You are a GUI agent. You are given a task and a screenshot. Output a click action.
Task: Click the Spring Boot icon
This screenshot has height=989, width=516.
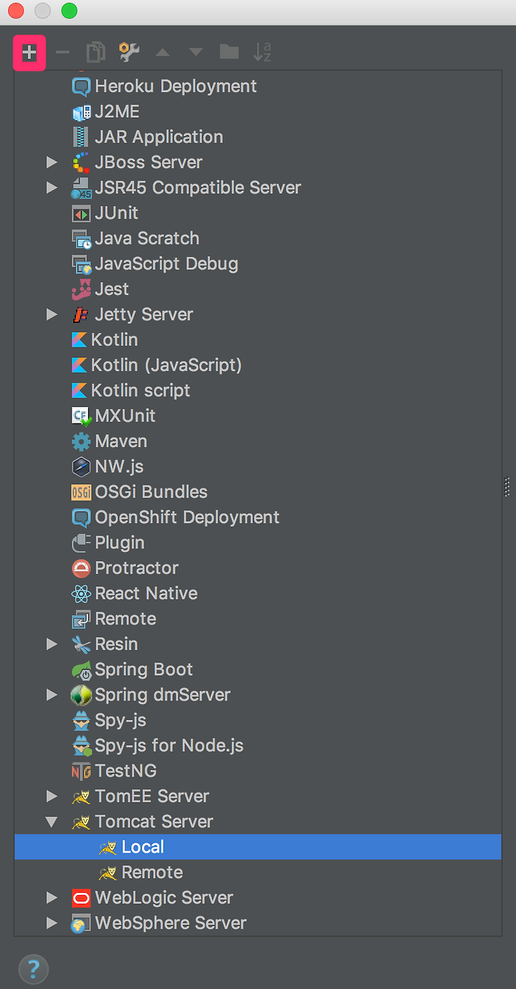(82, 670)
